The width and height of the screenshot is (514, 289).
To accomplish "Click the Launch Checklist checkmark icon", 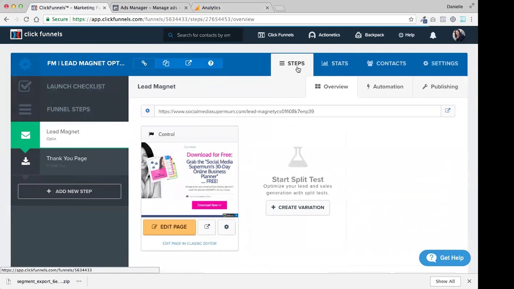I will pos(25,86).
